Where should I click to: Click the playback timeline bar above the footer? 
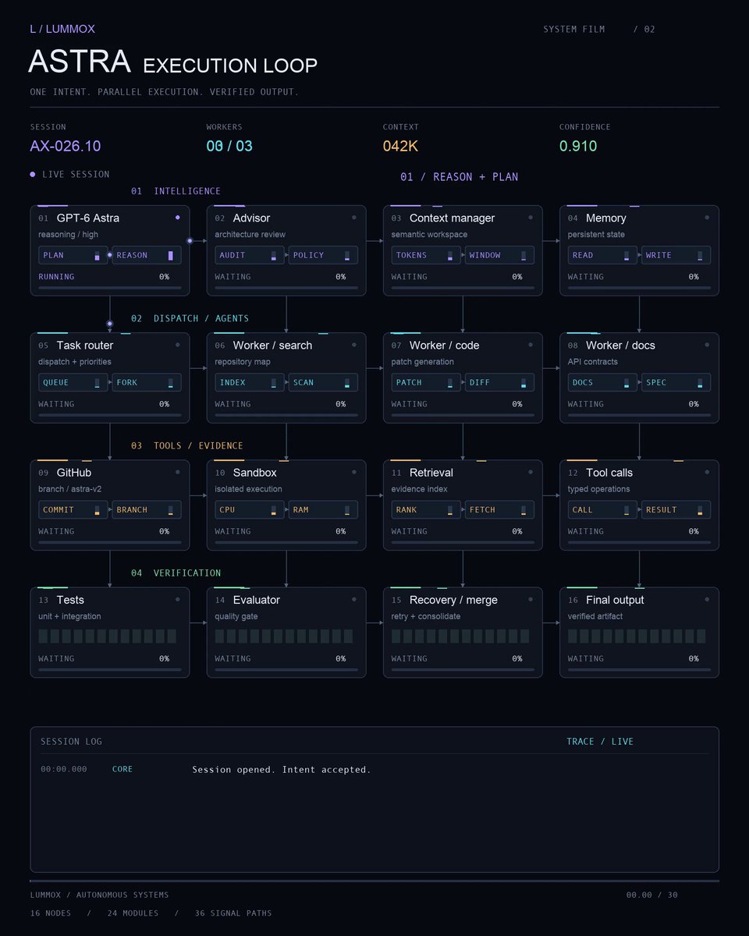[374, 881]
